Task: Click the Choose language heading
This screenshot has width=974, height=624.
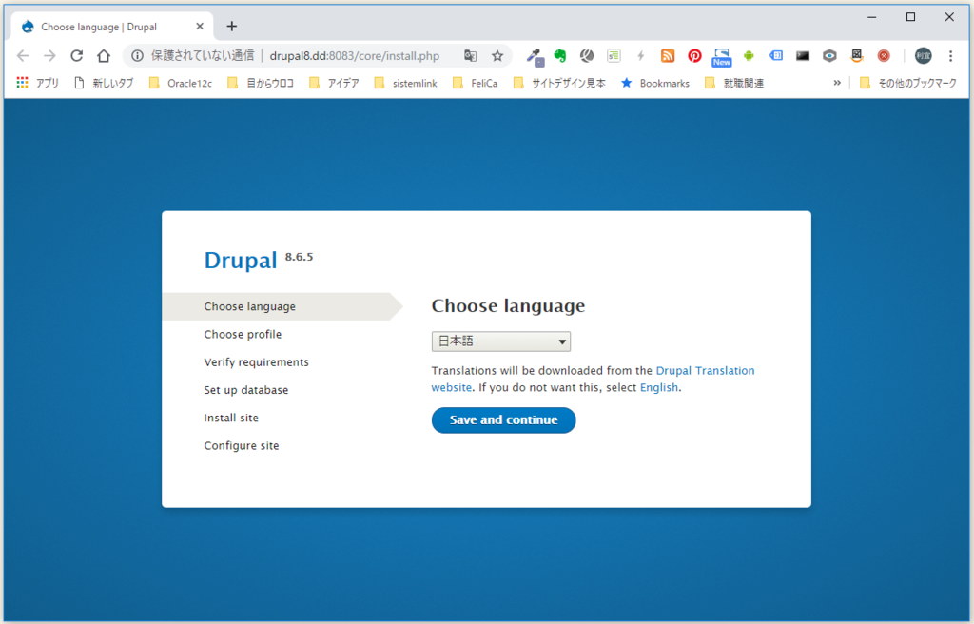Action: click(x=508, y=305)
